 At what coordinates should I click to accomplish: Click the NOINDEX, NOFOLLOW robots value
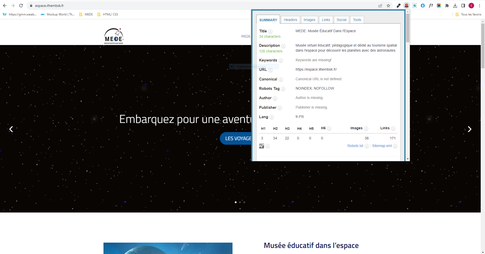coord(315,88)
